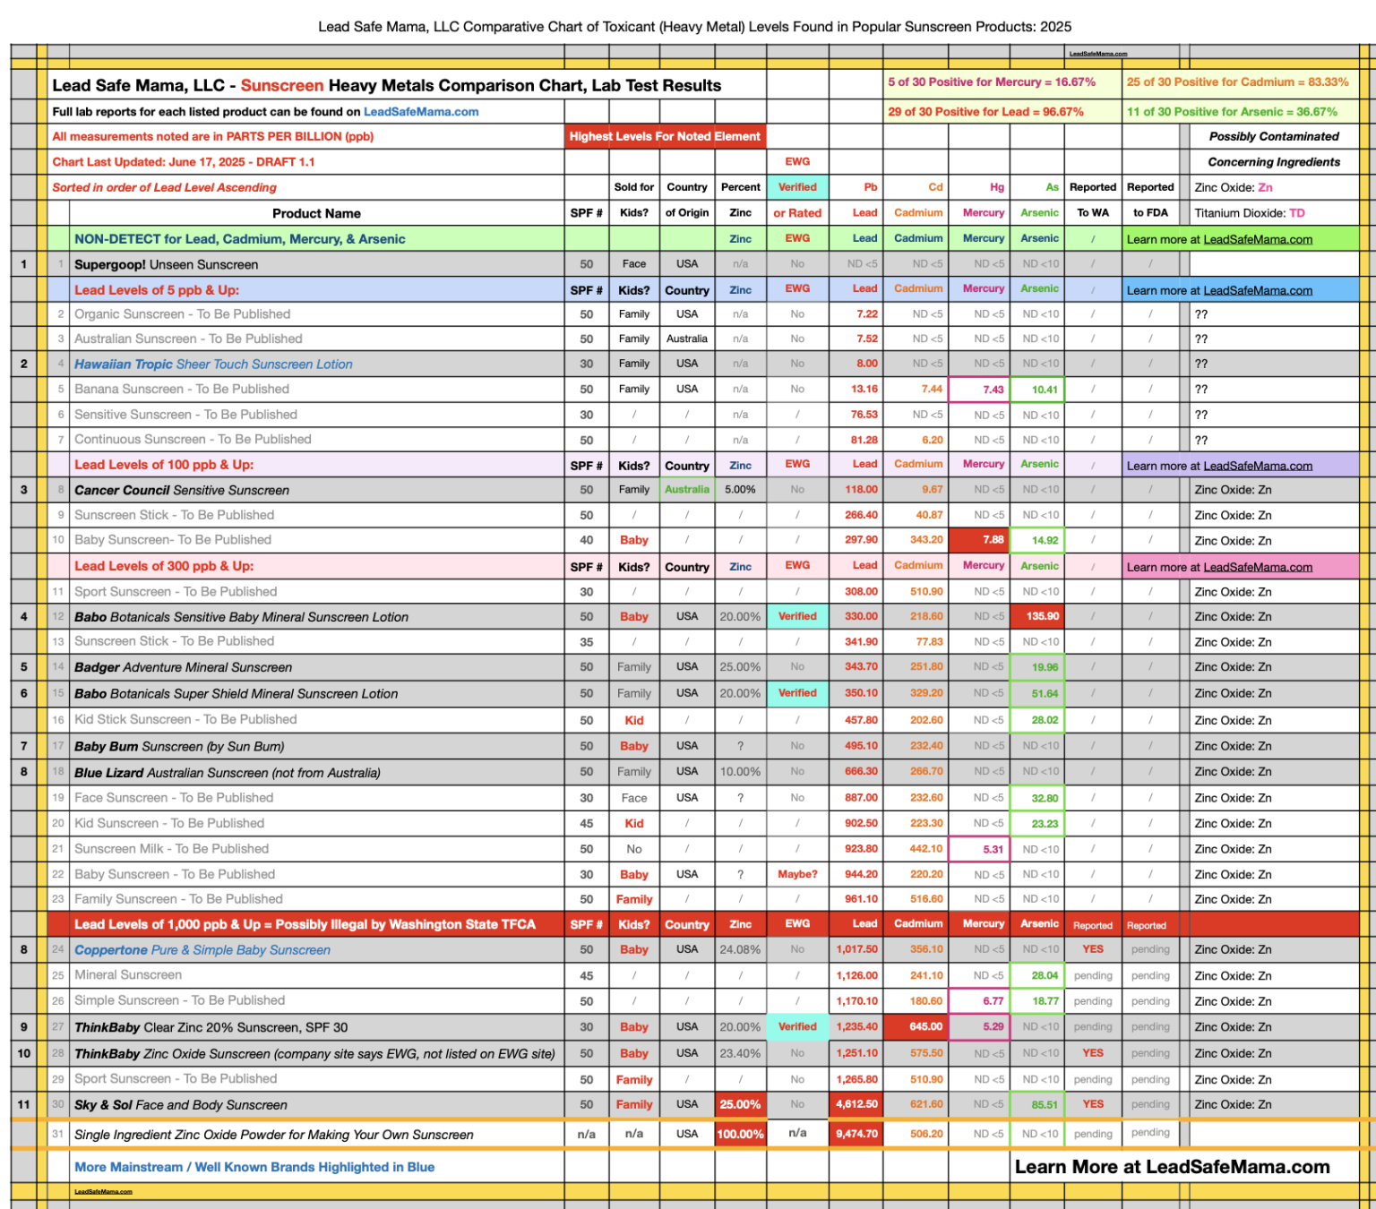
Task: Click the YES cell reported to WA for Sky & Sol
Action: [1092, 1104]
